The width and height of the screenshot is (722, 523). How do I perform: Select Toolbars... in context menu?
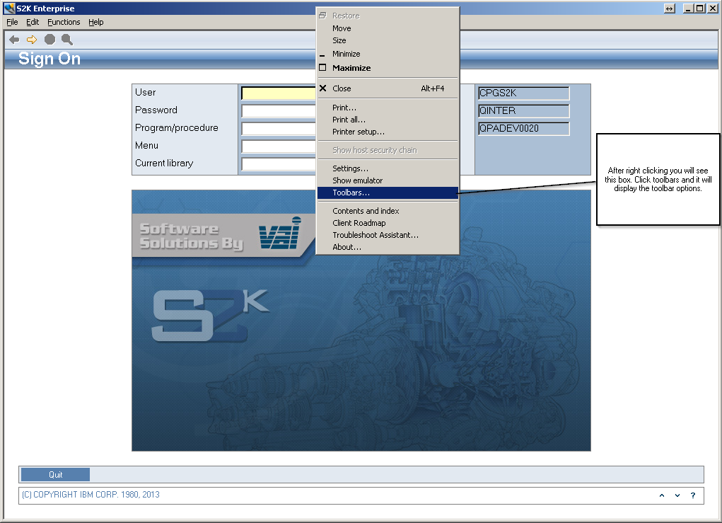(x=388, y=192)
